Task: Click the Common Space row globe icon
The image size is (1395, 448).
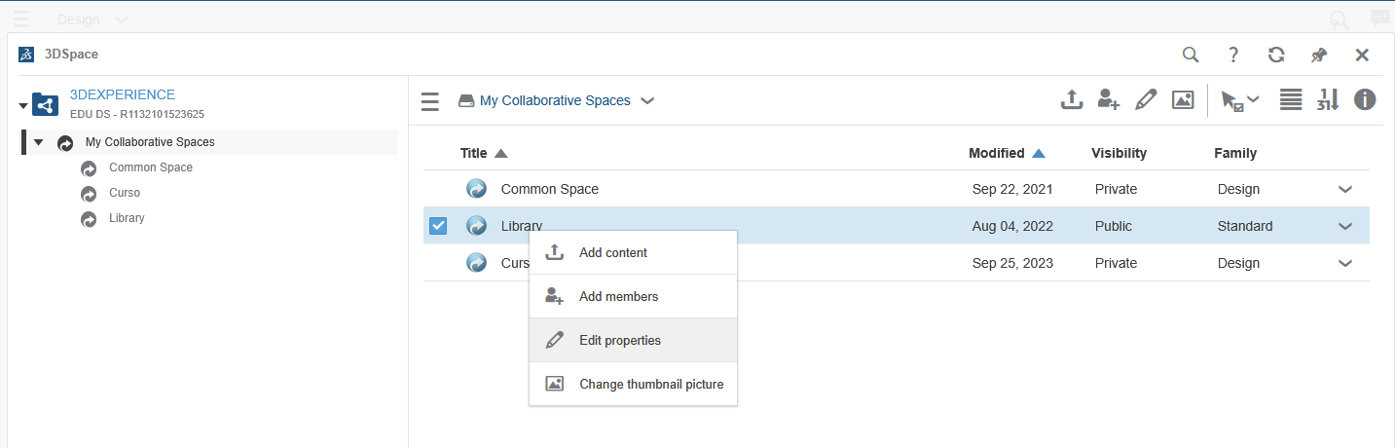Action: click(477, 189)
